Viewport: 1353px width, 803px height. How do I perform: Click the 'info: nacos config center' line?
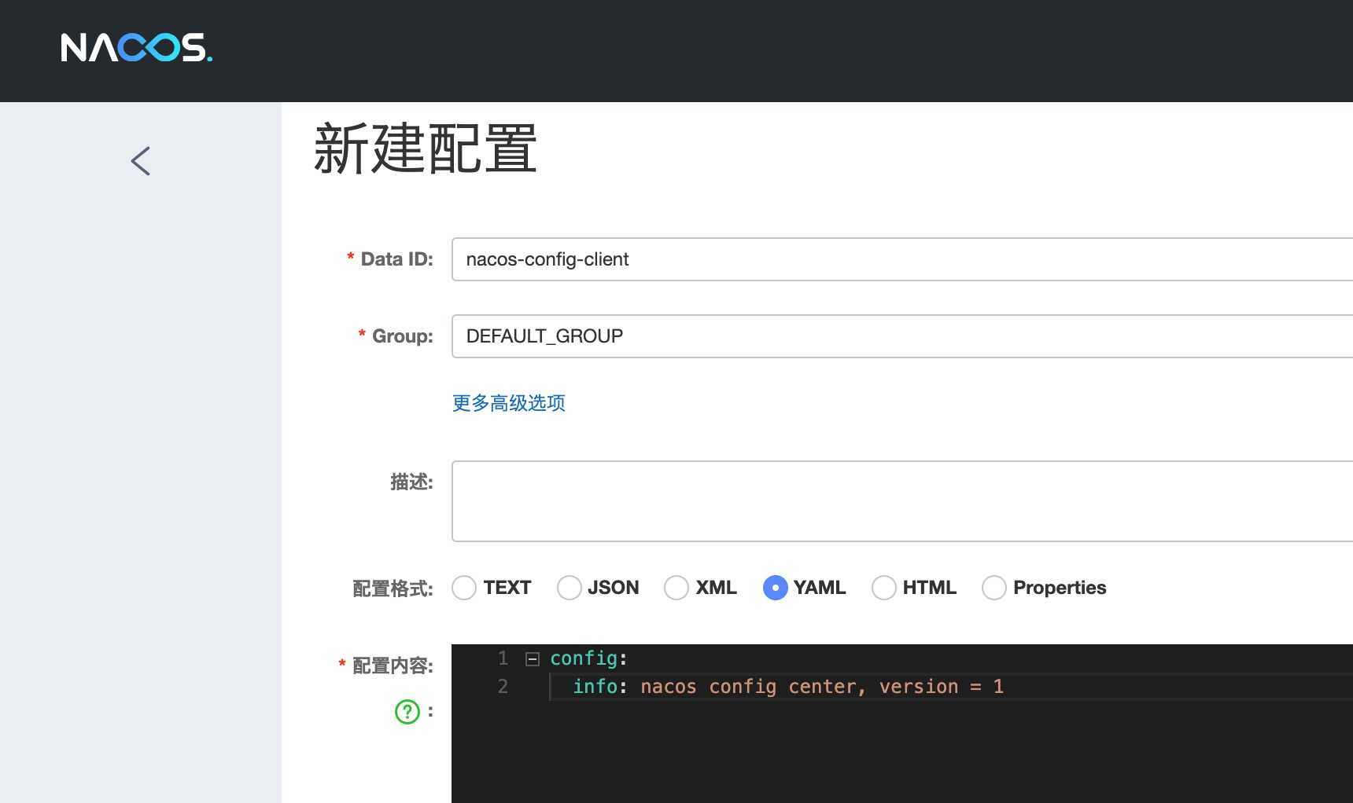coord(788,687)
